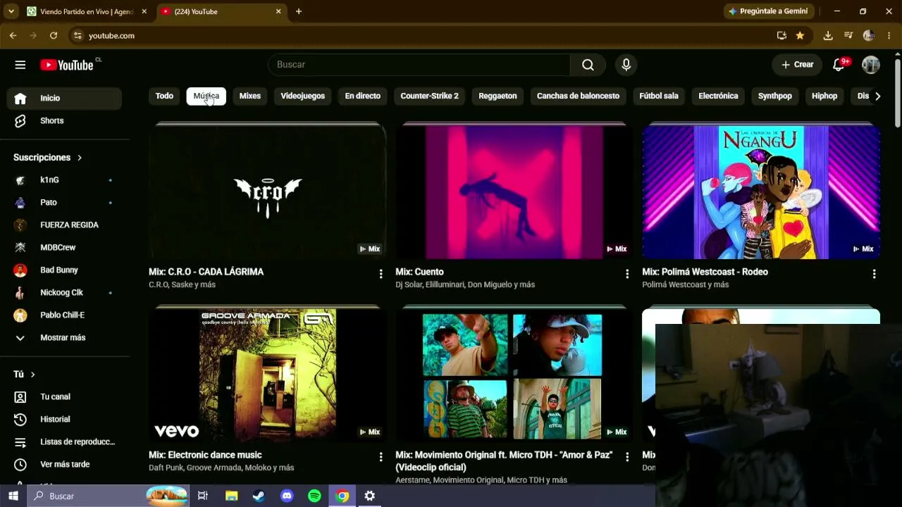Click the Windows taskbar Buscar search box
Screen dimensions: 902x507
coord(109,496)
